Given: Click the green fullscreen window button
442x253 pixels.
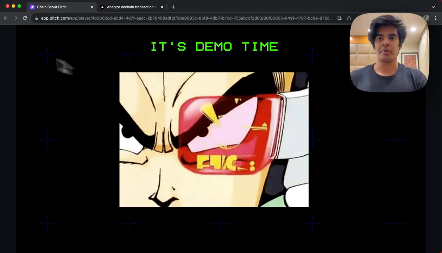Looking at the screenshot, I should (x=19, y=6).
